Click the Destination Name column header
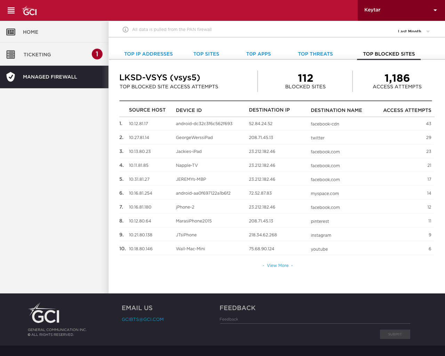Viewport: 445px width, 356px height. (336, 110)
